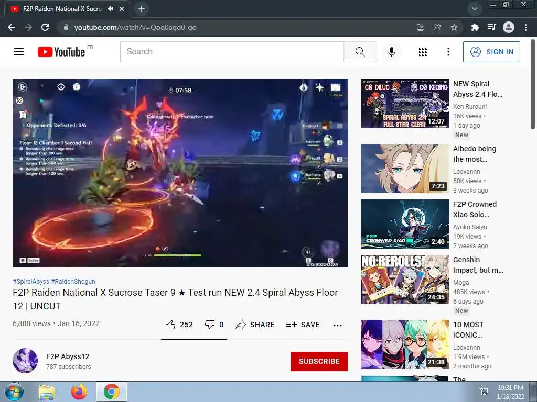Click Ayoko Saiyo channel name
The image size is (537, 402).
[470, 227]
